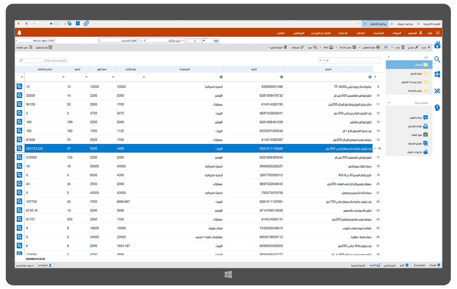Collapse the quick tasks (مهام سريعة) section
This screenshot has height=289, width=457.
tap(388, 103)
